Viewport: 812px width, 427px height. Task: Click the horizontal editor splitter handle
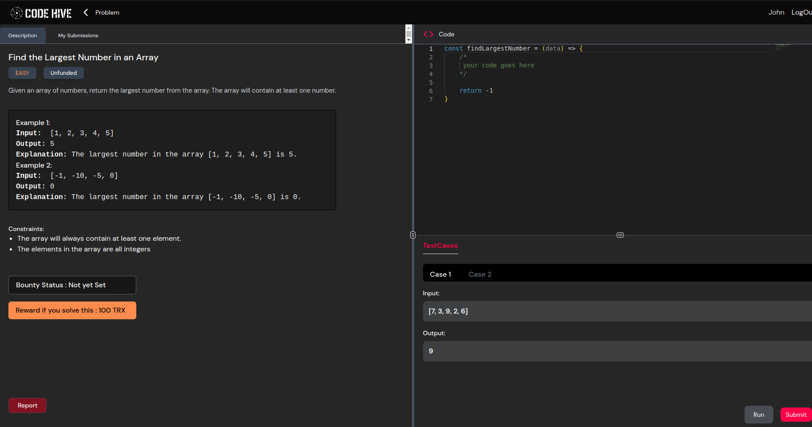620,235
